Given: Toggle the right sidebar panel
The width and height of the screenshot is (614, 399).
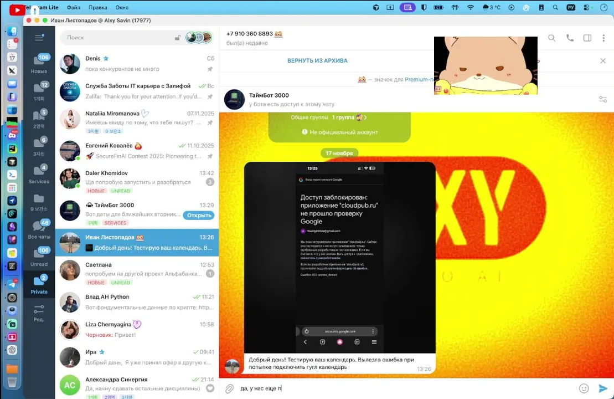Looking at the screenshot, I should (587, 38).
